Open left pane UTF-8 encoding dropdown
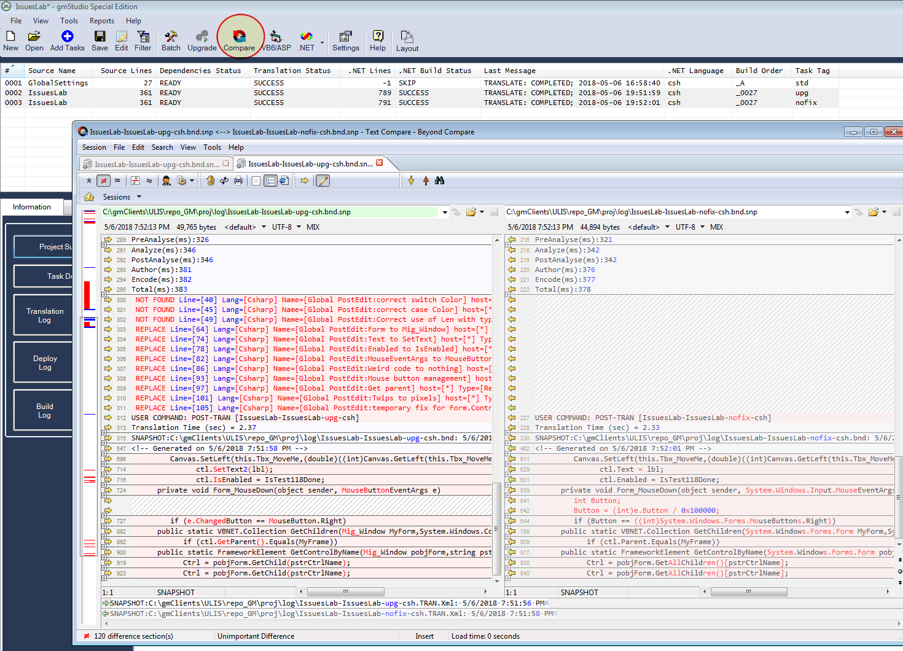Screen dimensions: 903x651 click(299, 227)
